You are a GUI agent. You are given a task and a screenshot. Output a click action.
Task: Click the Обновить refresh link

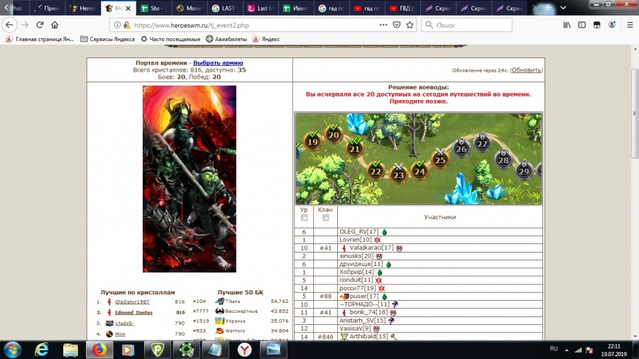tap(526, 70)
